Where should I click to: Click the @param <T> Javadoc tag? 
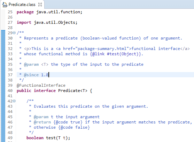tap(36, 64)
